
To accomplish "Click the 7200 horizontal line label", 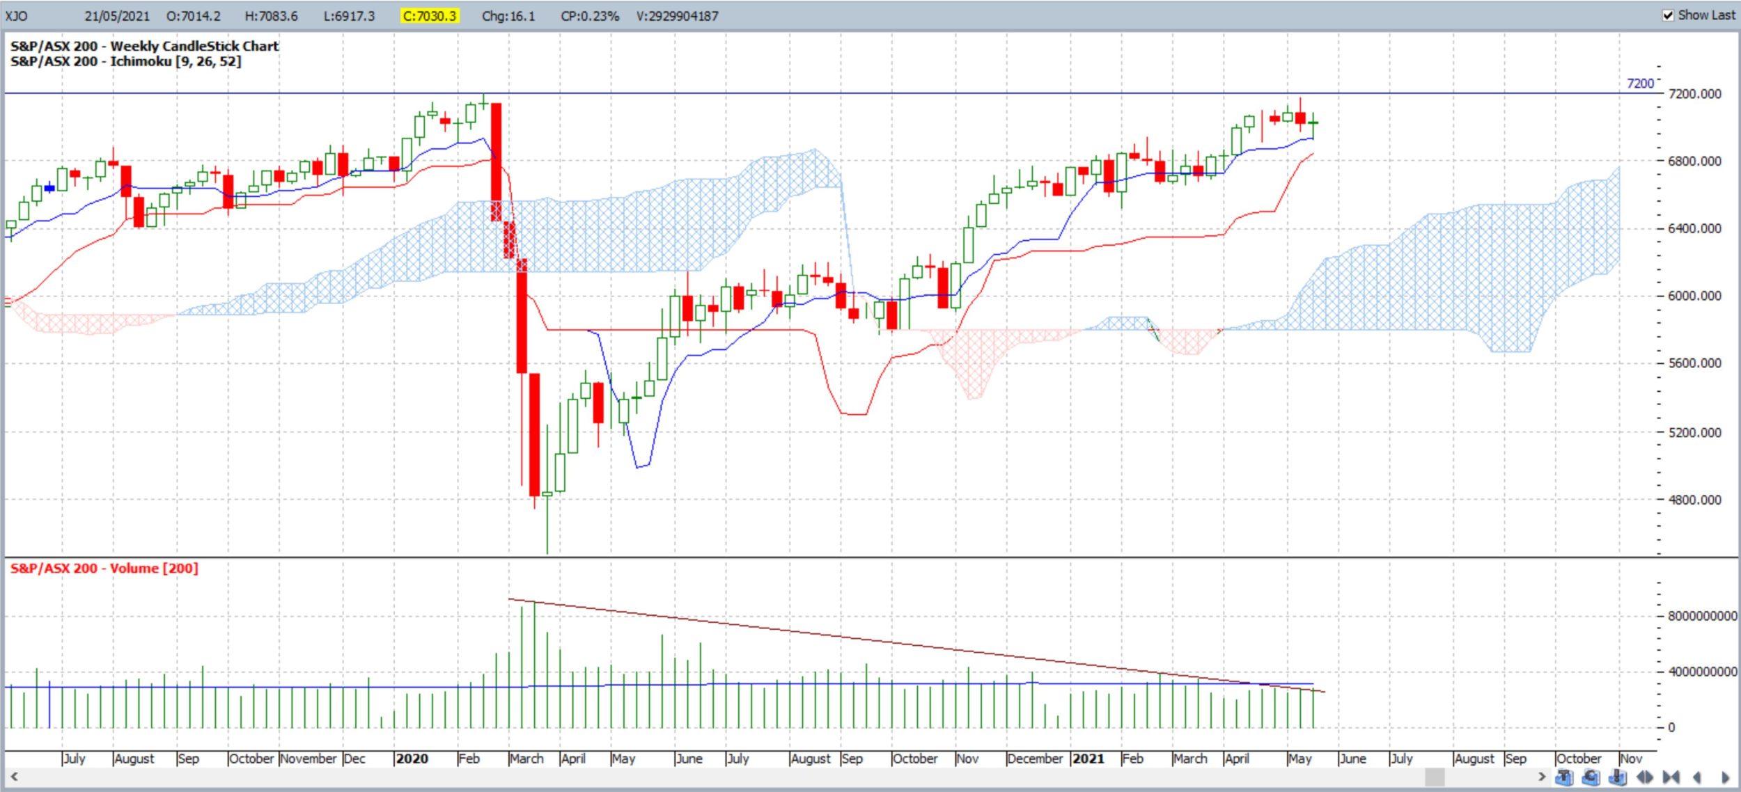I will click(1640, 84).
